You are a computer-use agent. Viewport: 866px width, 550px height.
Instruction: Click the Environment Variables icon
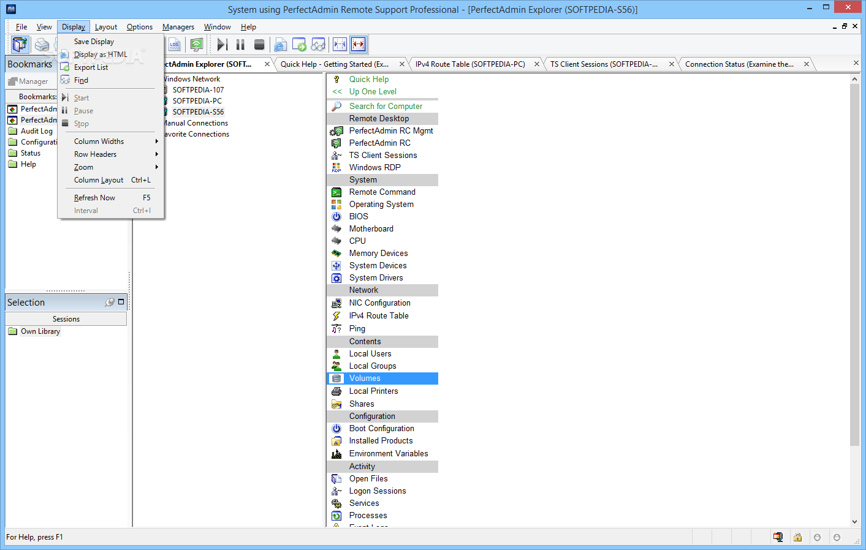click(x=336, y=453)
